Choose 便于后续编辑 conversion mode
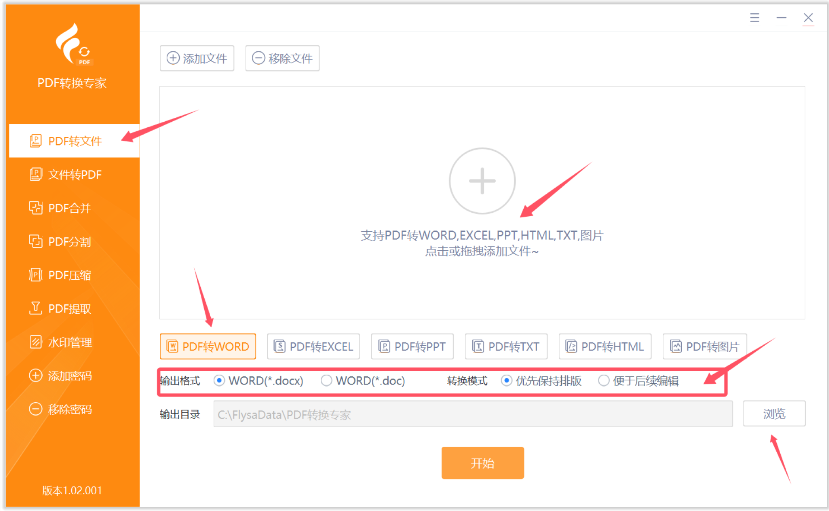 point(604,381)
